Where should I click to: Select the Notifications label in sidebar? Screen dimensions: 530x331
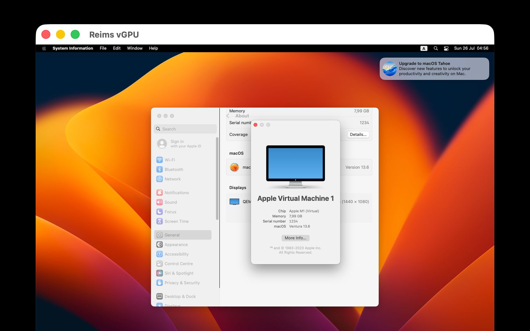(x=177, y=193)
